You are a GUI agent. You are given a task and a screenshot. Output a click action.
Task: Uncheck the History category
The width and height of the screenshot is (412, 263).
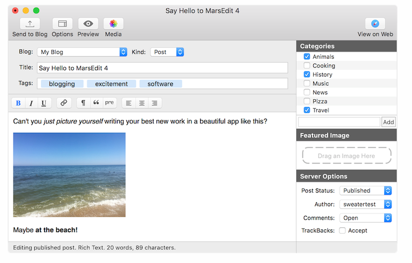pyautogui.click(x=307, y=74)
